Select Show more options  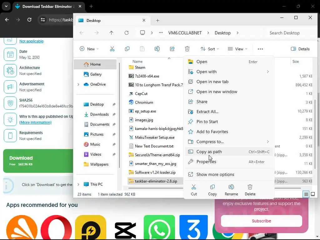tap(229, 174)
